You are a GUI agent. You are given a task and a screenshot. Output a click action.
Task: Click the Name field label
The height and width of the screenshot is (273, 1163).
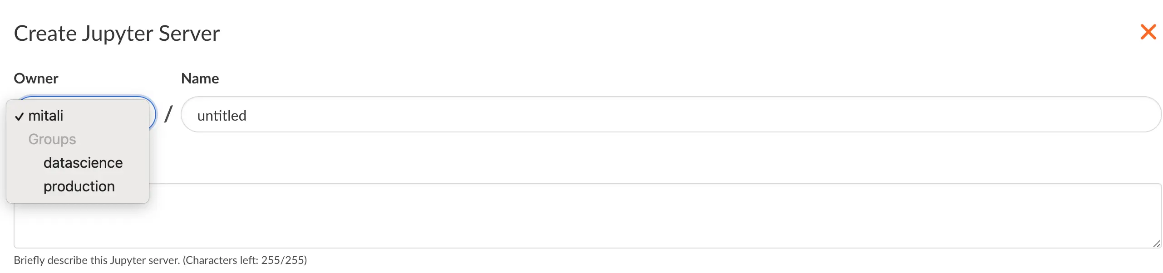(200, 78)
